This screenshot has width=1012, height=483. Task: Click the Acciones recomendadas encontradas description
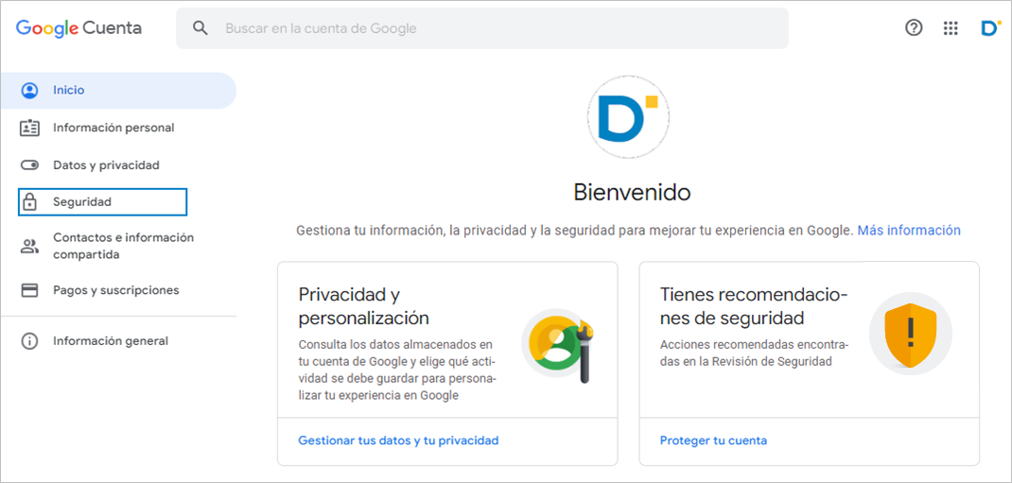tap(755, 353)
